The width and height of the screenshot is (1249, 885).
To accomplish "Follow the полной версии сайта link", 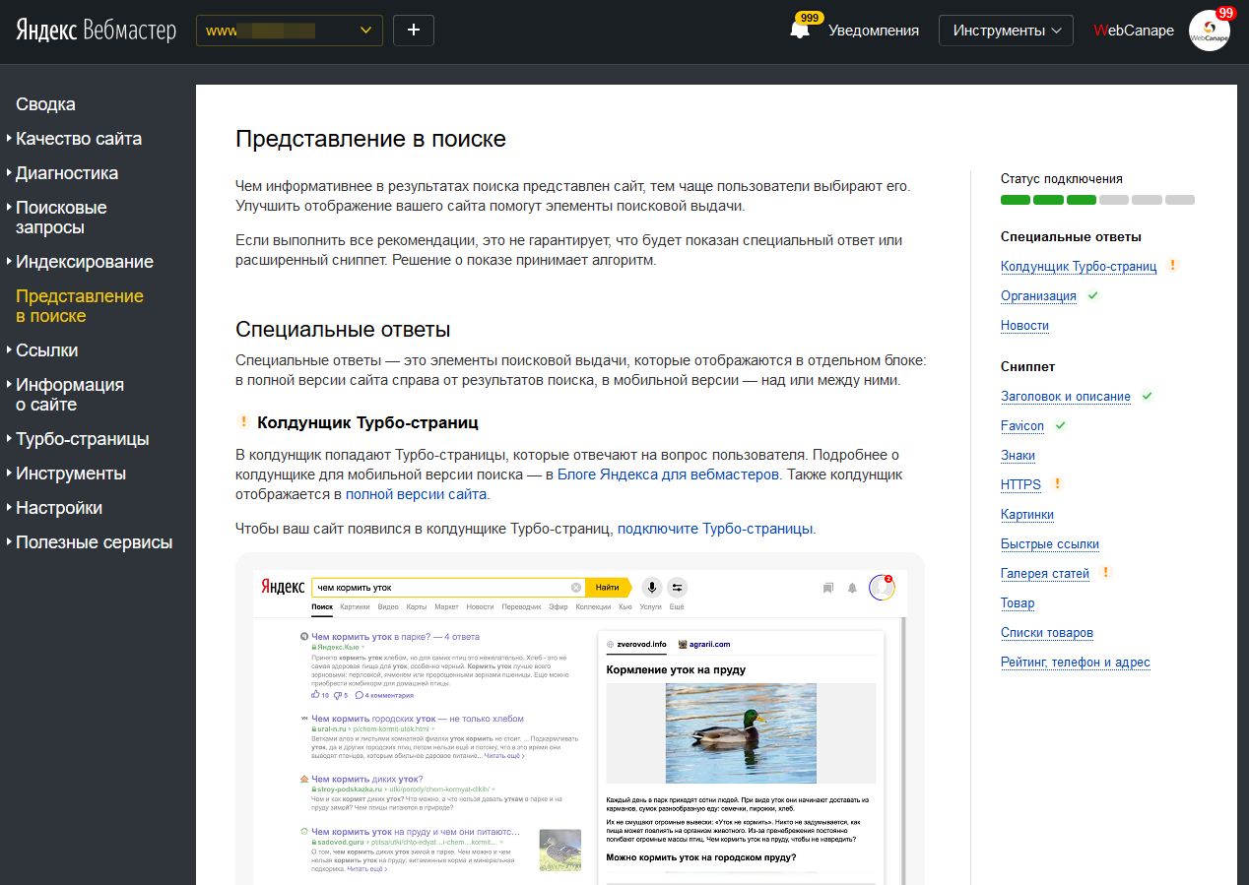I will [x=416, y=494].
